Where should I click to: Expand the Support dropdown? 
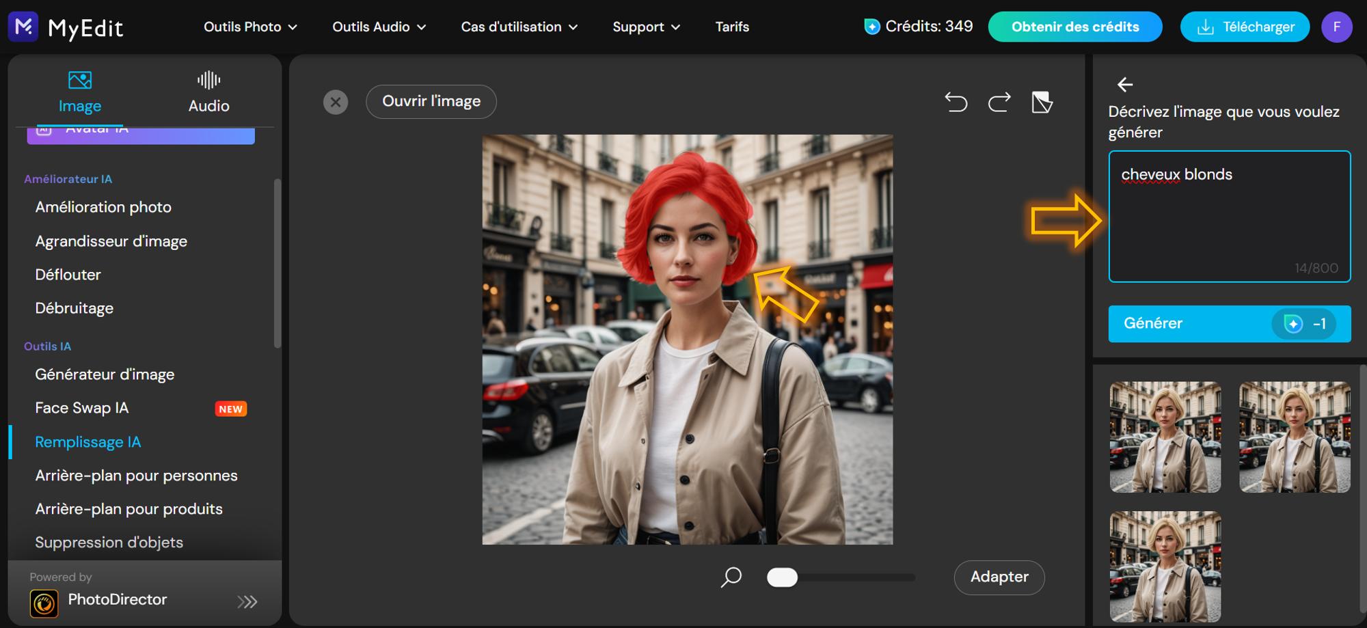(645, 27)
